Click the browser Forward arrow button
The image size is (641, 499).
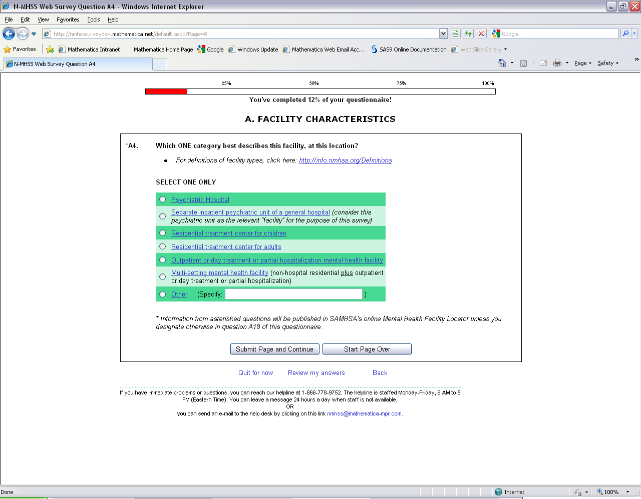pyautogui.click(x=23, y=33)
